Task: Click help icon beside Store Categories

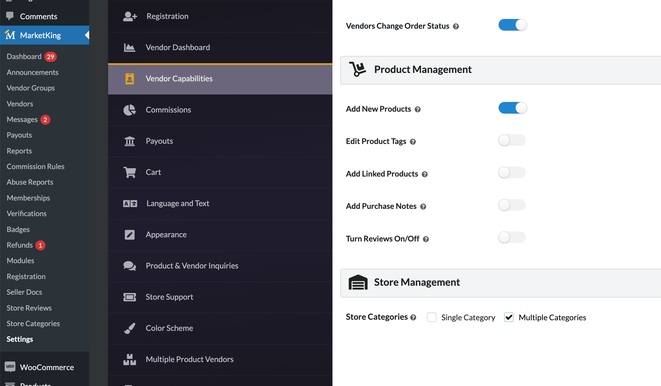Action: click(413, 317)
